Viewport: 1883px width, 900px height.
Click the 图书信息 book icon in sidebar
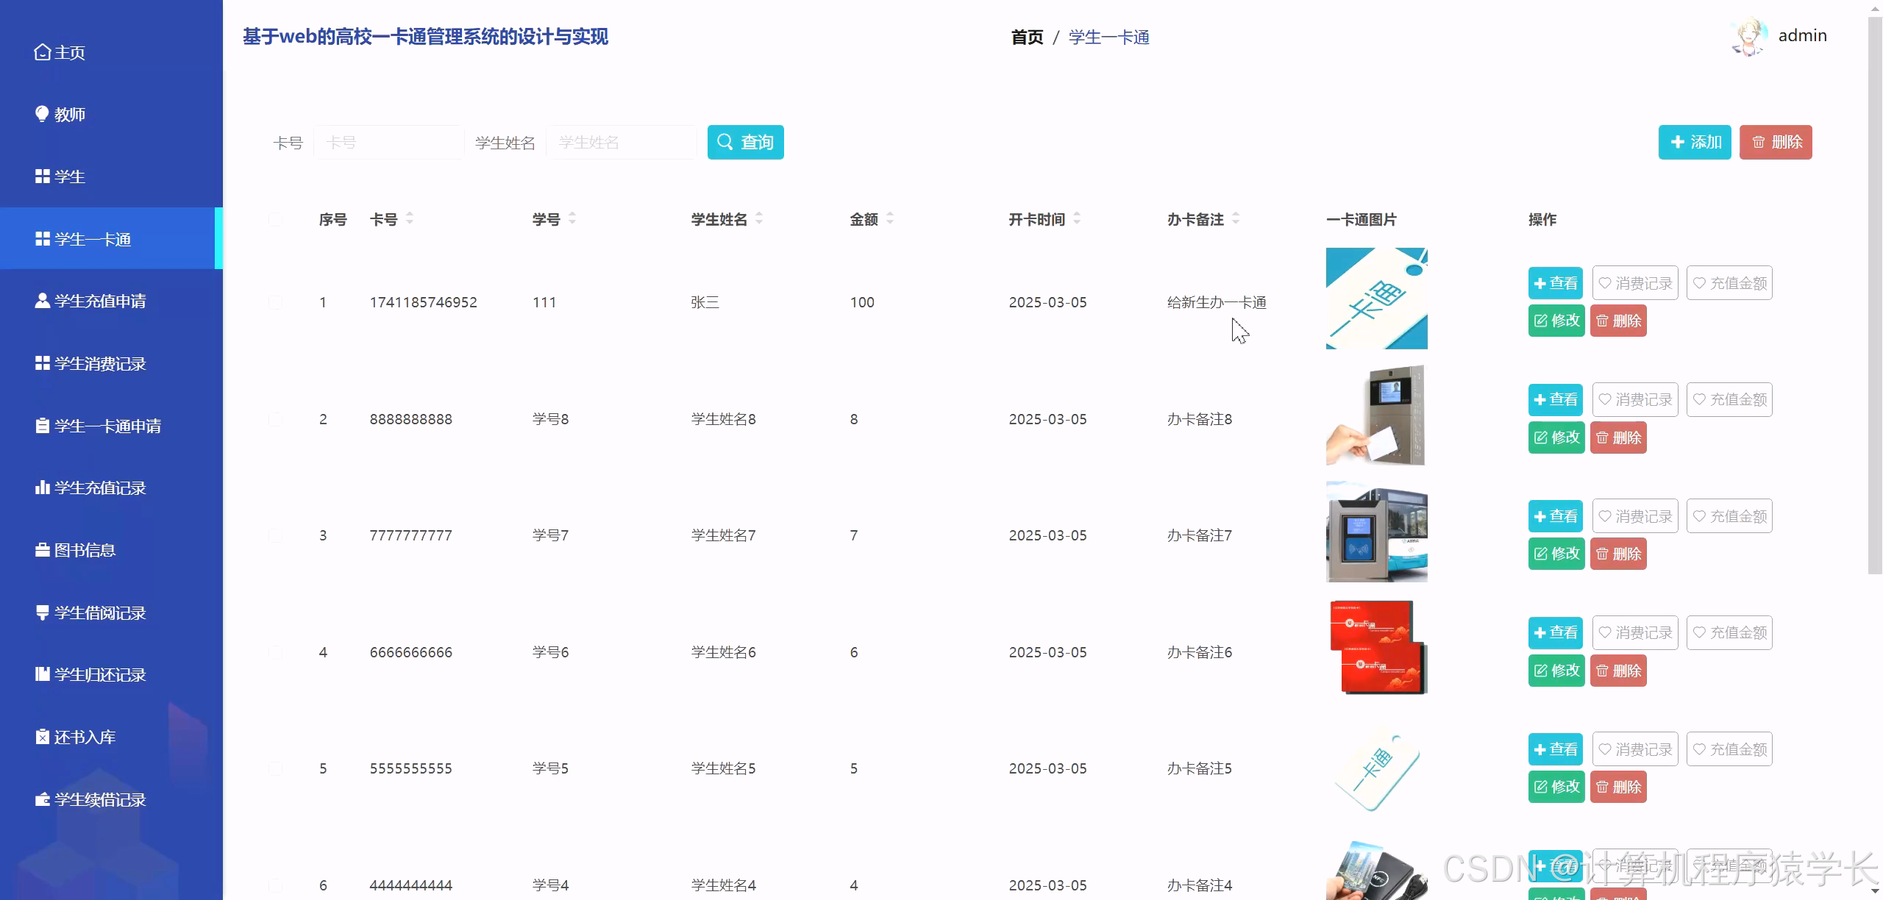(42, 550)
